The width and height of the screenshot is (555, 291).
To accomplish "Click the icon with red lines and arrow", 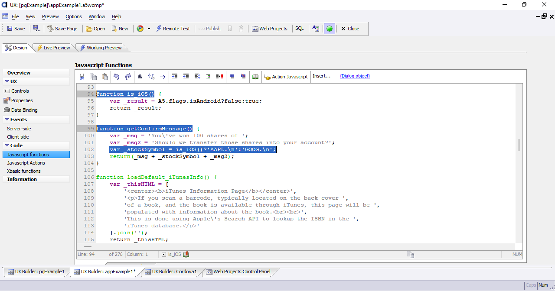I will (x=220, y=76).
